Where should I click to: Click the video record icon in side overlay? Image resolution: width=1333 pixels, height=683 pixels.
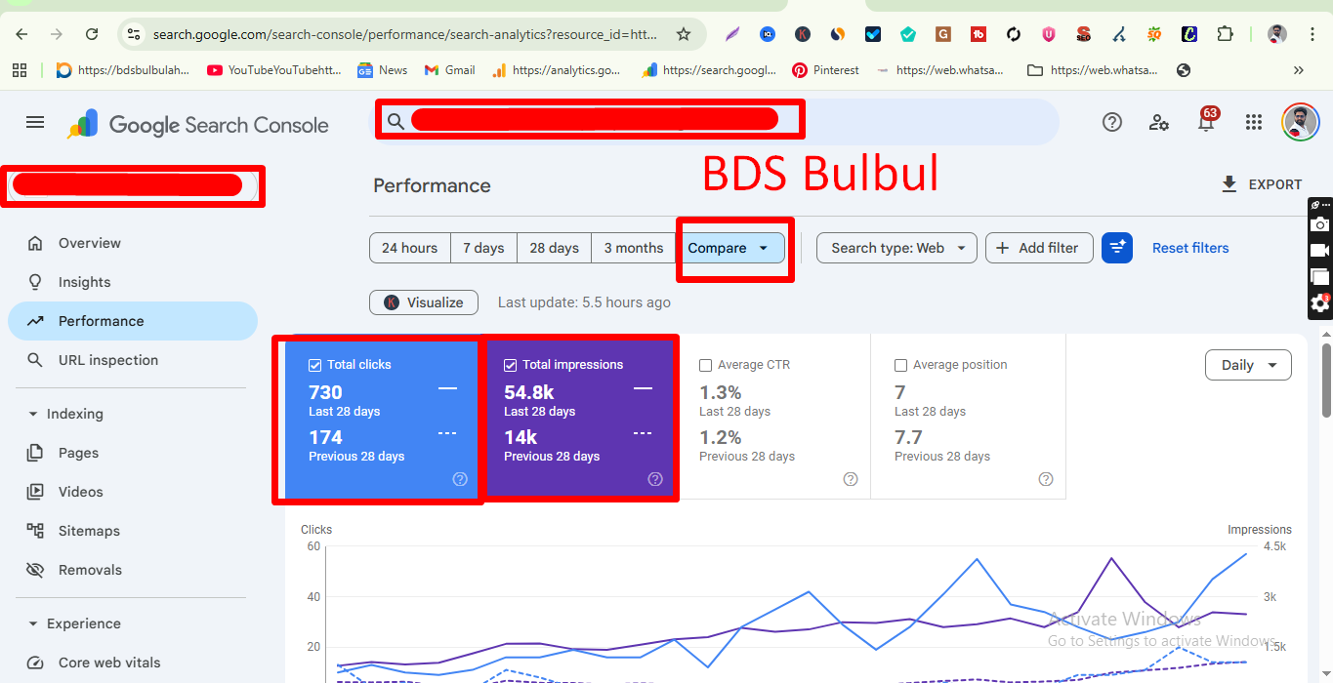[x=1320, y=251]
